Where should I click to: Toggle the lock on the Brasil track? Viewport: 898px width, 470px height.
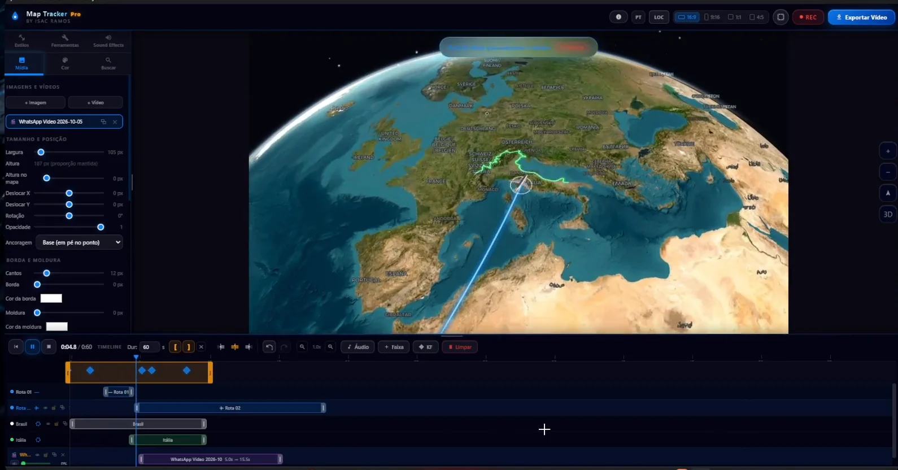tap(56, 424)
